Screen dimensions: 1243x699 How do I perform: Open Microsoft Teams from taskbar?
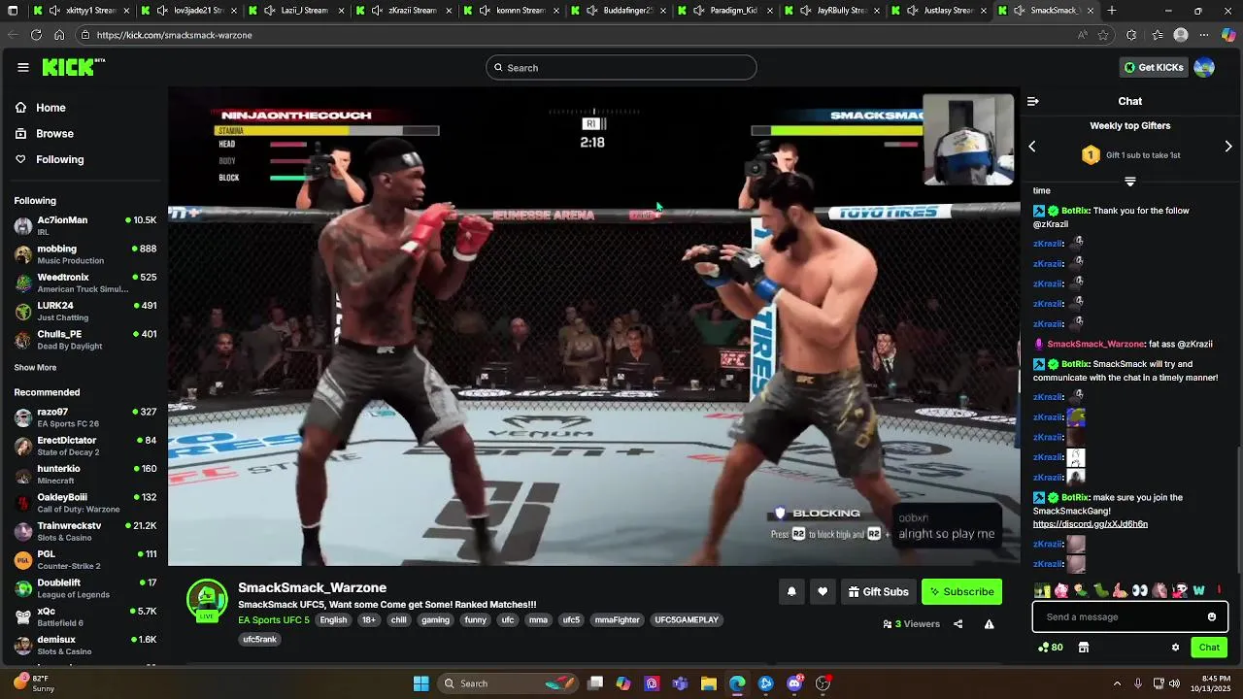click(x=680, y=683)
